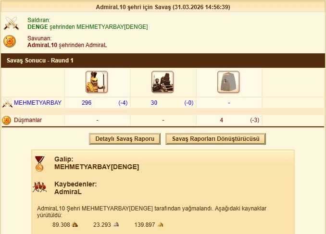Screen dimensions: 326x234
Task: Click looted wood amount 89.308
Action: pos(61,225)
